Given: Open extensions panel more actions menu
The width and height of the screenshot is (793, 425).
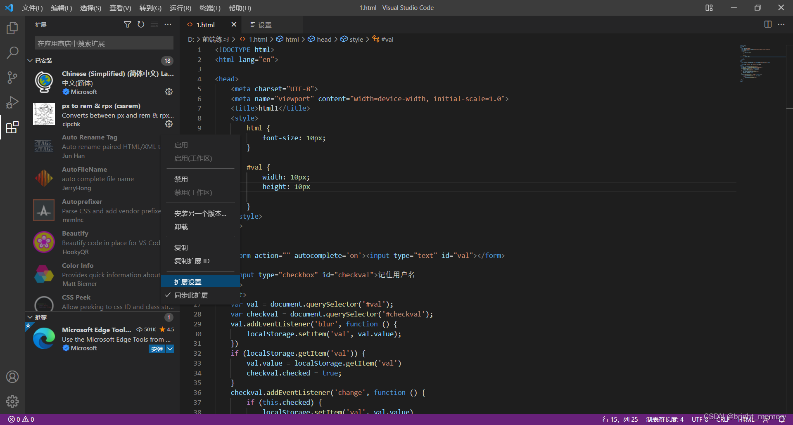Looking at the screenshot, I should [x=168, y=25].
